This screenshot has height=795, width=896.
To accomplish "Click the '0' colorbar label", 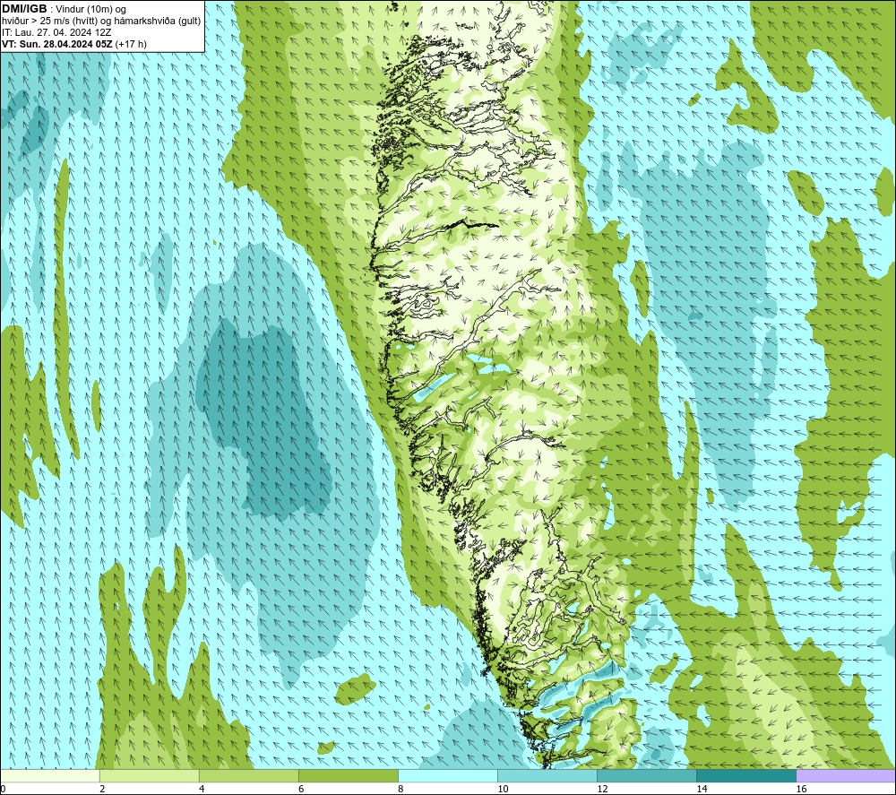I will coord(3,790).
